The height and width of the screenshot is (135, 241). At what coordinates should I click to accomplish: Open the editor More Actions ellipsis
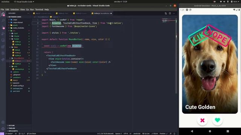coord(174,13)
